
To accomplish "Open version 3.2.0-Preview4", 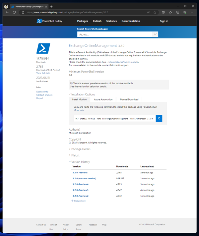I will tap(81, 184).
